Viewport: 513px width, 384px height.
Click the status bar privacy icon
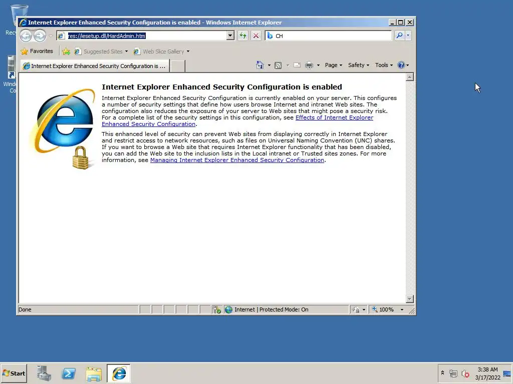pyautogui.click(x=356, y=309)
